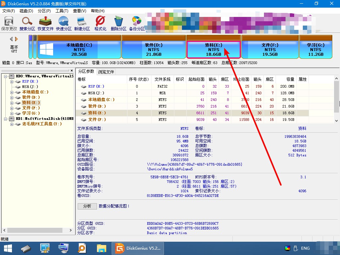Switch to the 浏览文件 tab
This screenshot has height=255, width=340.
point(106,72)
